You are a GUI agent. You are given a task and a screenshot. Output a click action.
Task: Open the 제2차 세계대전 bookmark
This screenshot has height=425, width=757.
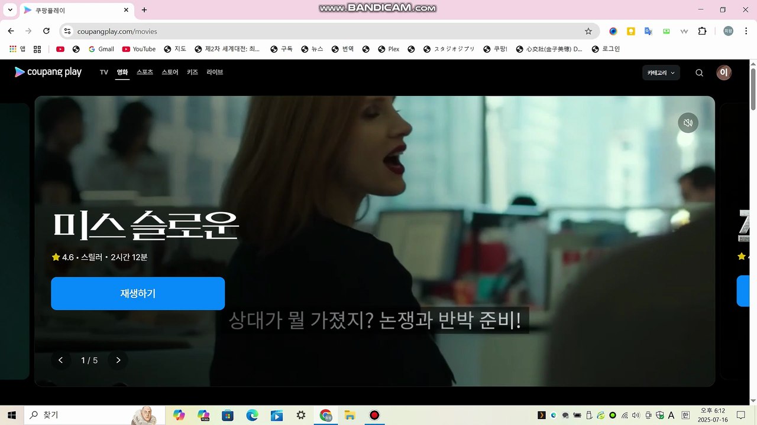(227, 49)
